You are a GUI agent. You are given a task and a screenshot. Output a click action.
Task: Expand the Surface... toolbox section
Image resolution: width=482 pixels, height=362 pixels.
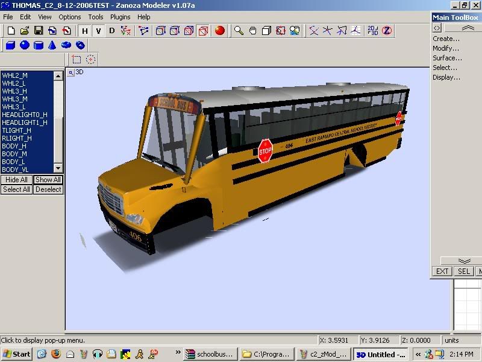(447, 58)
